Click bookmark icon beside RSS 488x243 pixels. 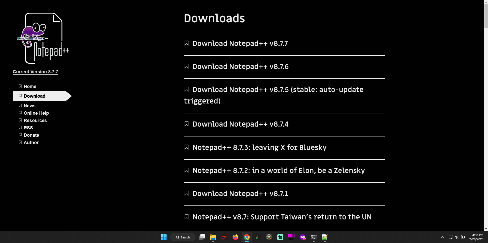[x=20, y=128]
